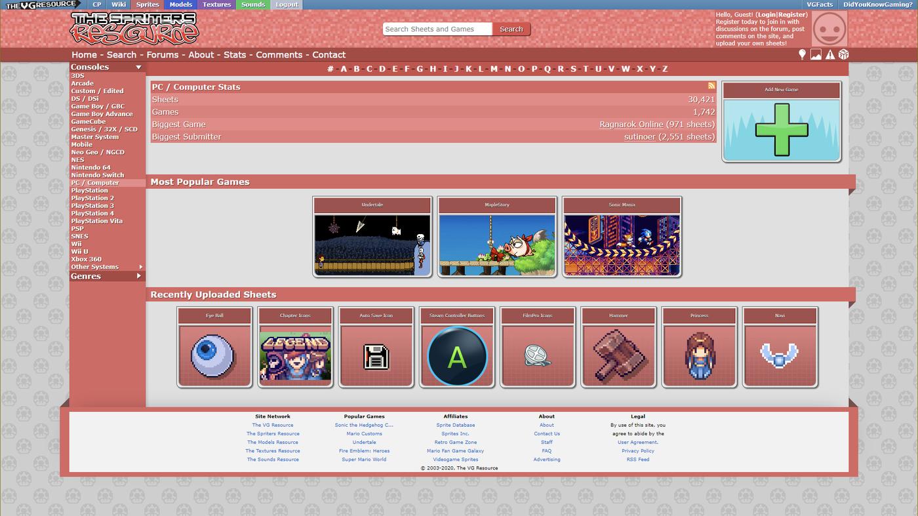Focus the Search Sheets and Games field
Viewport: 918px width, 516px height.
pyautogui.click(x=437, y=29)
